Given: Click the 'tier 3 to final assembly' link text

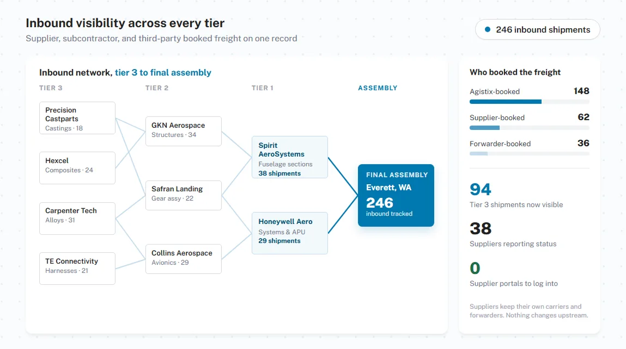Looking at the screenshot, I should pyautogui.click(x=163, y=72).
